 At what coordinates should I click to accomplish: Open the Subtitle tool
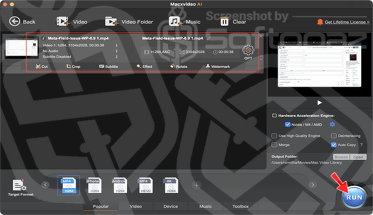coord(109,67)
